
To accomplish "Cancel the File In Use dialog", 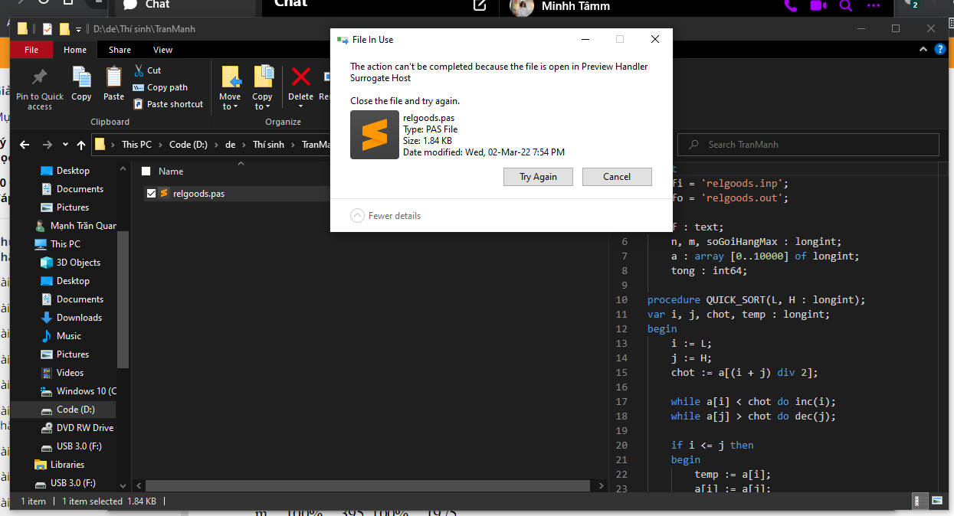I will coord(617,176).
